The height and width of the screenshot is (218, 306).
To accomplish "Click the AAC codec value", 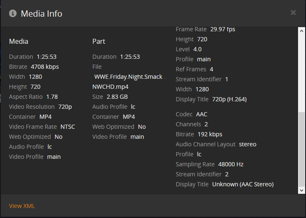I will 202,114.
